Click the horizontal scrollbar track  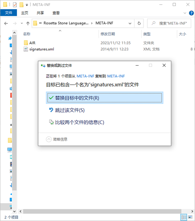coord(102,211)
